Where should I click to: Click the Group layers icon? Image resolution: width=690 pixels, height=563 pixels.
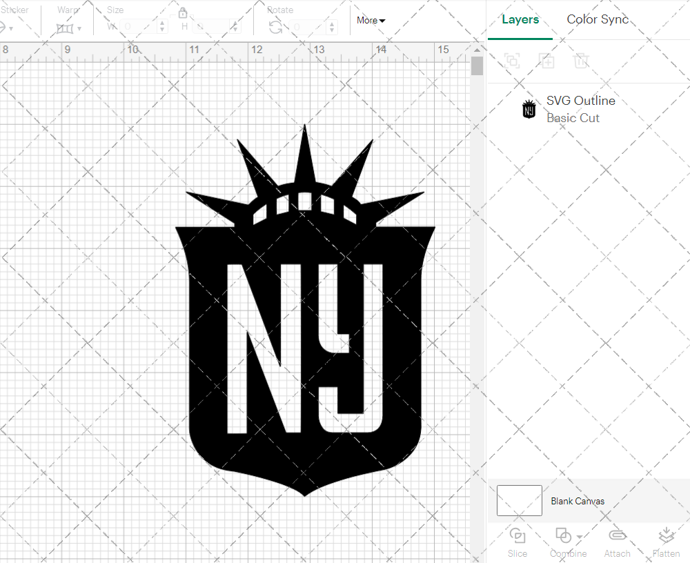pos(512,61)
